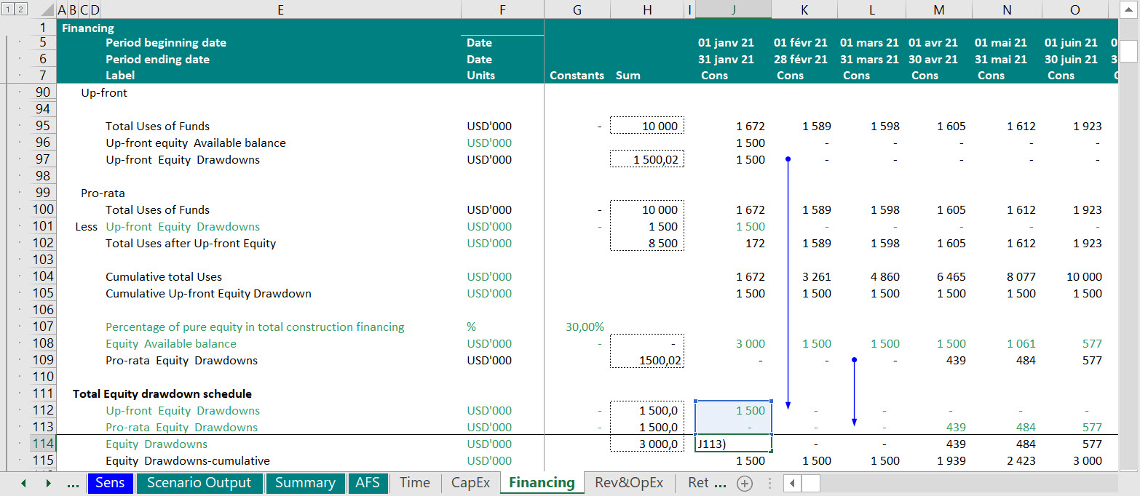This screenshot has height=496, width=1140.
Task: Select column G header
Action: click(577, 9)
